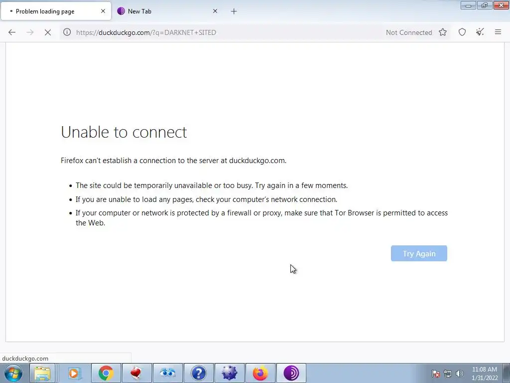Open Google Chrome from taskbar
Viewport: 510px width, 383px height.
tap(106, 373)
